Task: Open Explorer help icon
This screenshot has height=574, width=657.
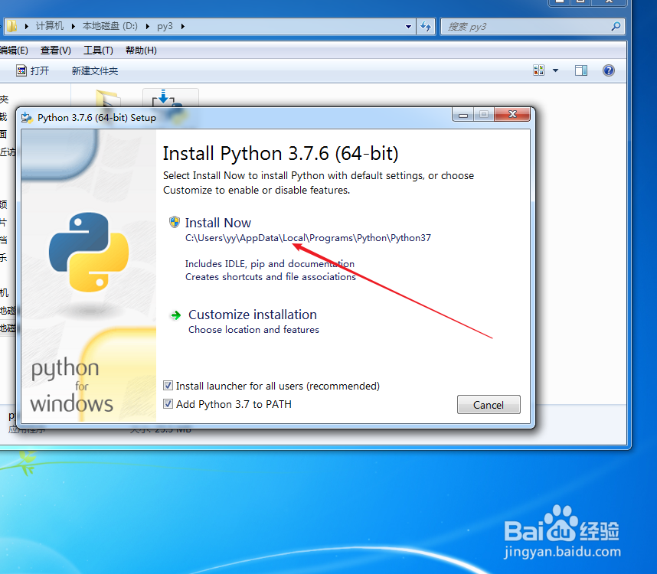Action: click(609, 70)
